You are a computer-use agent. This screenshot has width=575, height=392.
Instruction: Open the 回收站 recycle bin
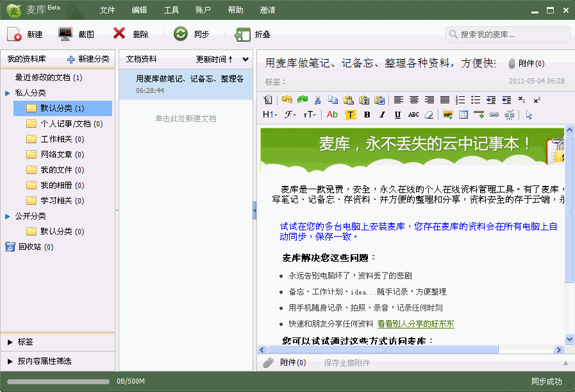(x=29, y=247)
